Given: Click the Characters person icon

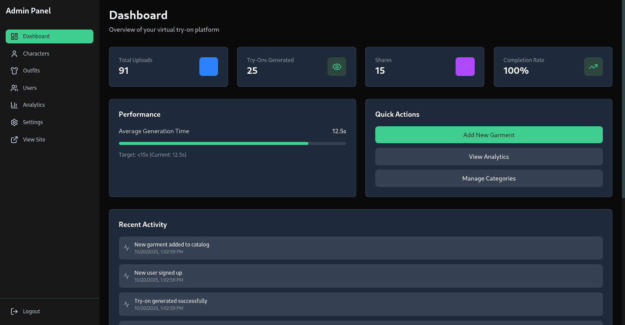Looking at the screenshot, I should pos(14,54).
